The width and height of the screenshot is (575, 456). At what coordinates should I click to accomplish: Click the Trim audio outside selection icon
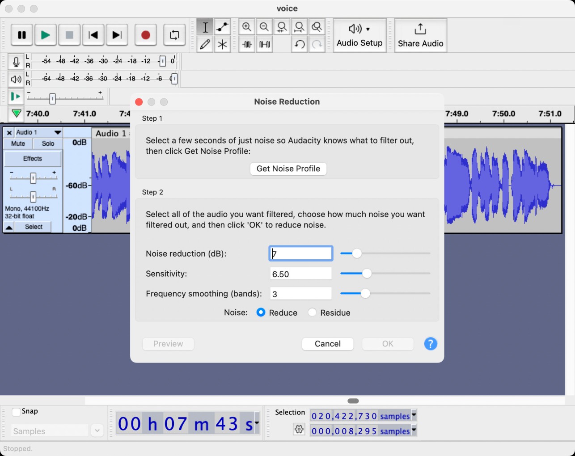[x=247, y=44]
